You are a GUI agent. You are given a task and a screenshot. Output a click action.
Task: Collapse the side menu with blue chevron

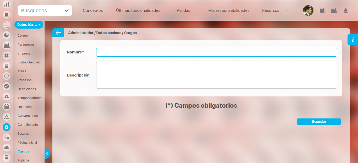tap(47, 154)
